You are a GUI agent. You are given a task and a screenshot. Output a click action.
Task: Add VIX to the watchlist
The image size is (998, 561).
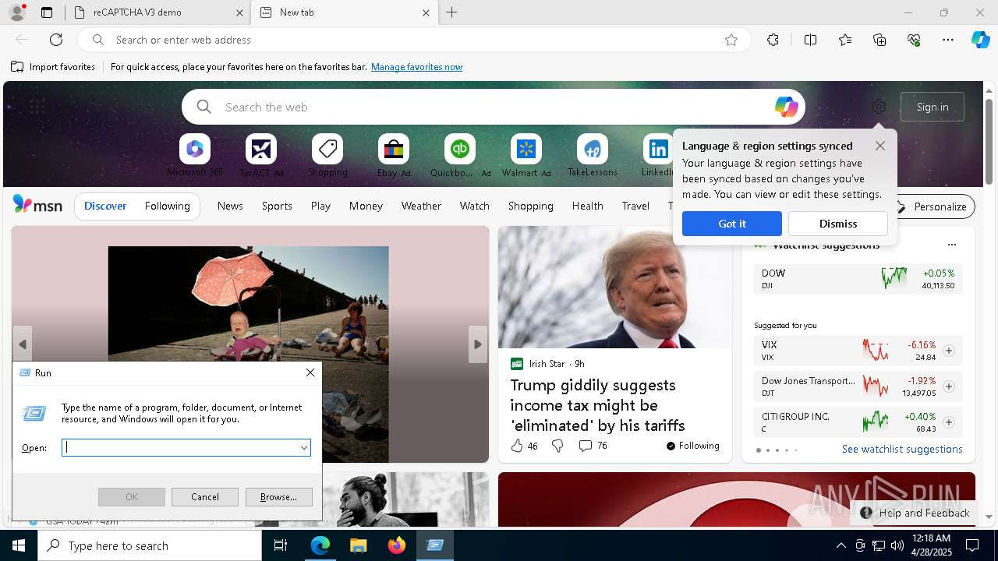[949, 351]
